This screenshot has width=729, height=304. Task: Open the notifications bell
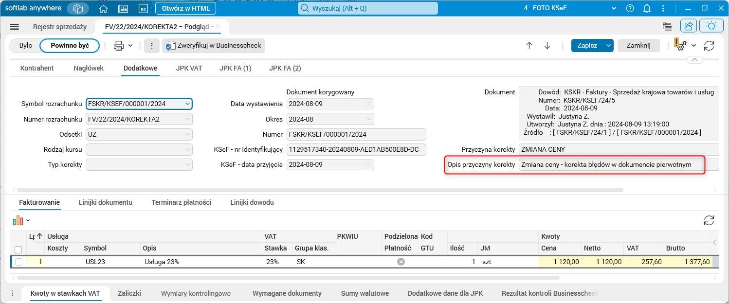coord(647,8)
